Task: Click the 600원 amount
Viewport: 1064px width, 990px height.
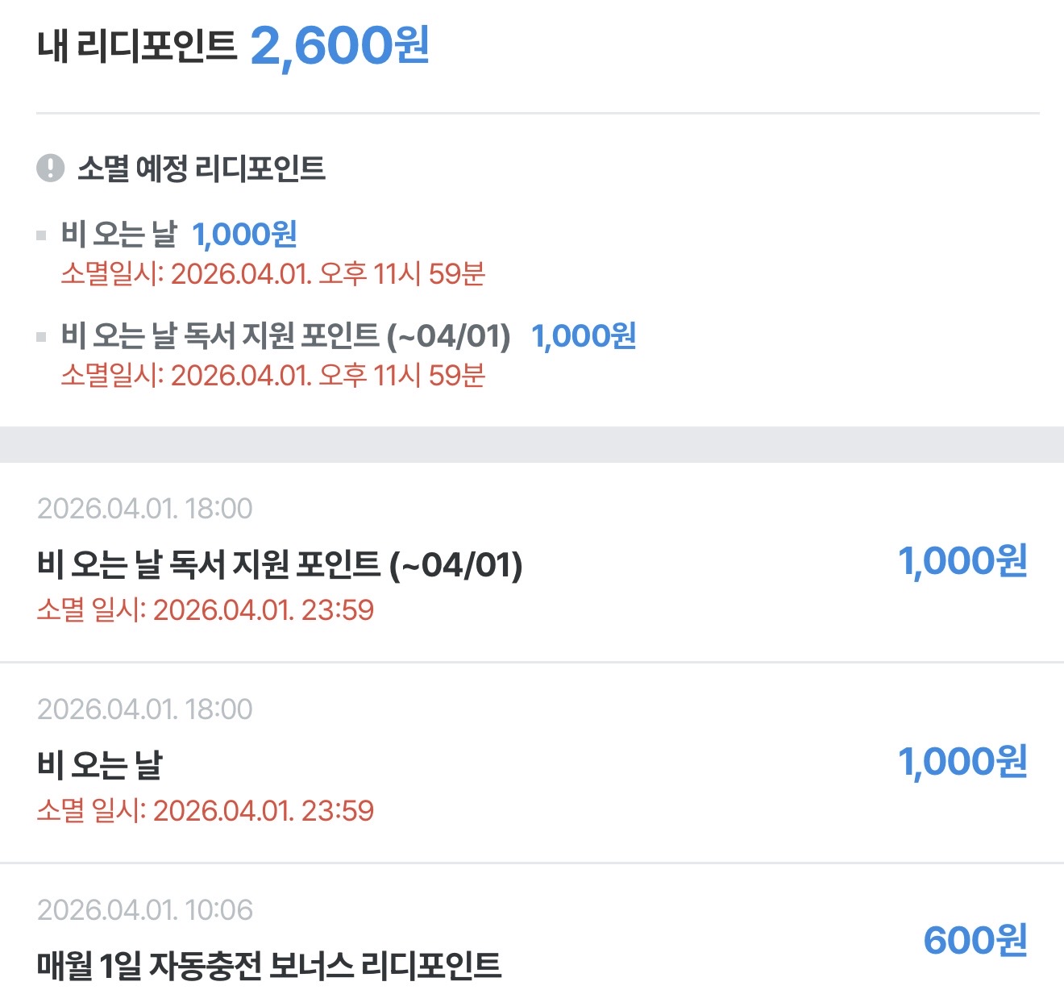Action: [x=975, y=940]
